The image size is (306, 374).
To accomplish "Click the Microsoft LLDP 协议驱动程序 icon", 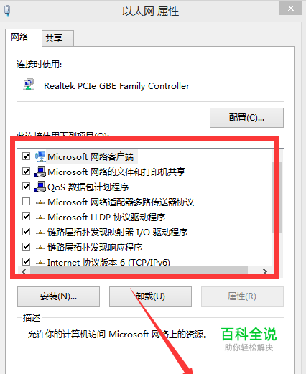I will tap(40, 218).
